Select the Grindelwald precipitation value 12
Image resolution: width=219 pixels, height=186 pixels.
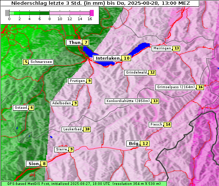point(152,72)
